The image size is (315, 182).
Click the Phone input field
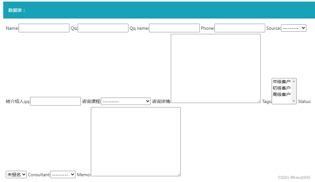[240, 28]
